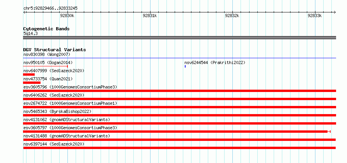Screen dimensions: 347x163
Task: Click the 92833k ruler tick label
Action: tap(315, 16)
